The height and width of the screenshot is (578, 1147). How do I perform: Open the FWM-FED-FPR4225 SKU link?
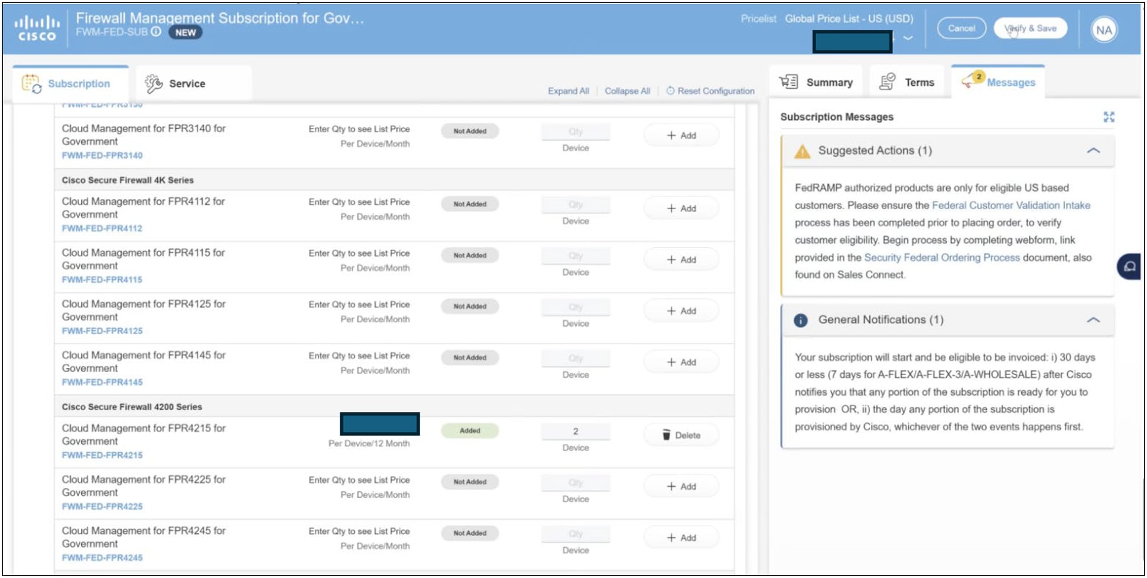(x=102, y=507)
